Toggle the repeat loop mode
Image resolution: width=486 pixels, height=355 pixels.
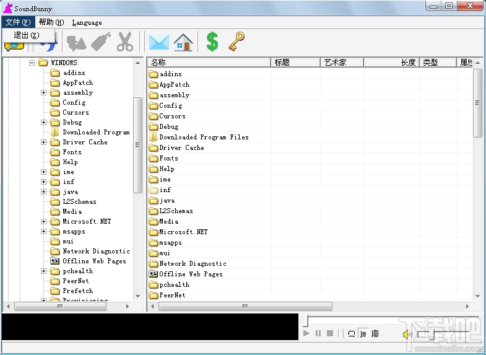tap(351, 333)
